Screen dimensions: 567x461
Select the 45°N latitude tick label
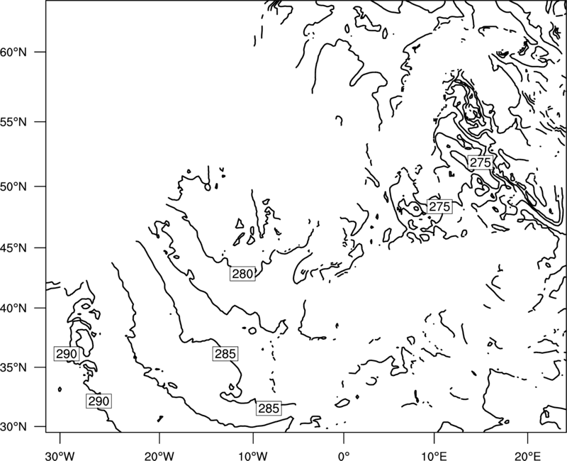coord(13,248)
